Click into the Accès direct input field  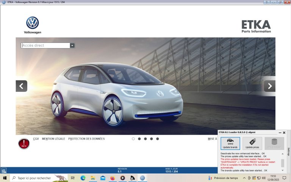[45, 45]
